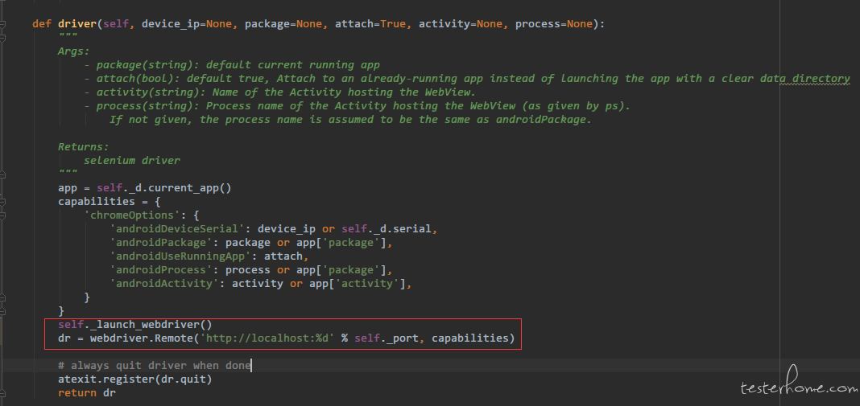The width and height of the screenshot is (860, 406).
Task: Click the 'def' keyword
Action: pos(42,24)
